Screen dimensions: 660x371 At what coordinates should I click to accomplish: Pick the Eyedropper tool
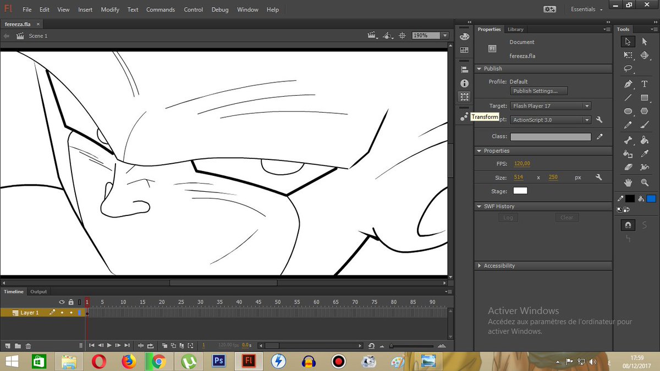[x=645, y=154]
